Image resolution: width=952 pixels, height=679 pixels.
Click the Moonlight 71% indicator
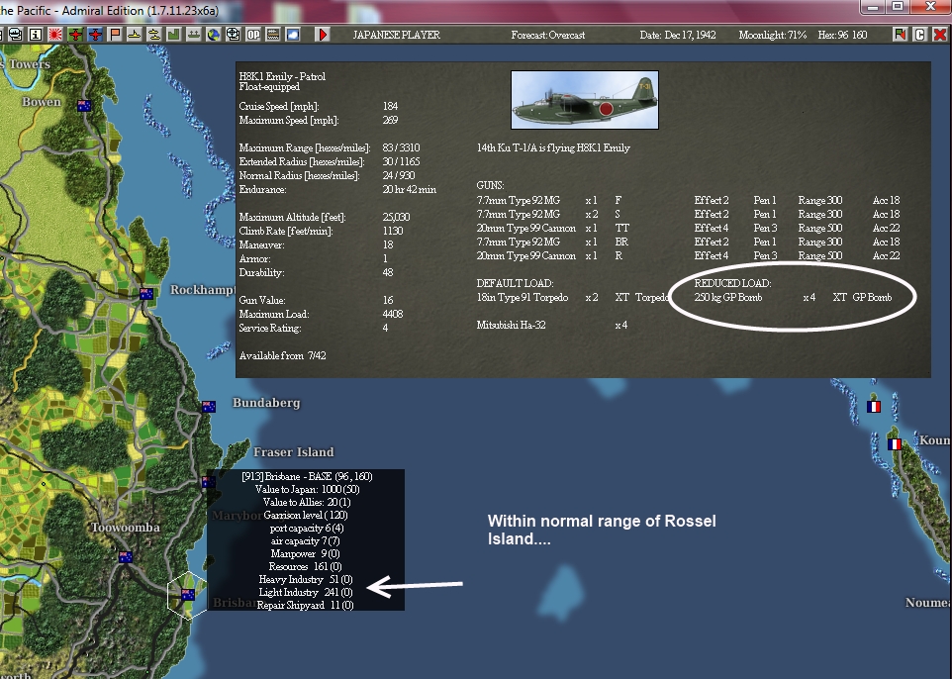click(771, 33)
